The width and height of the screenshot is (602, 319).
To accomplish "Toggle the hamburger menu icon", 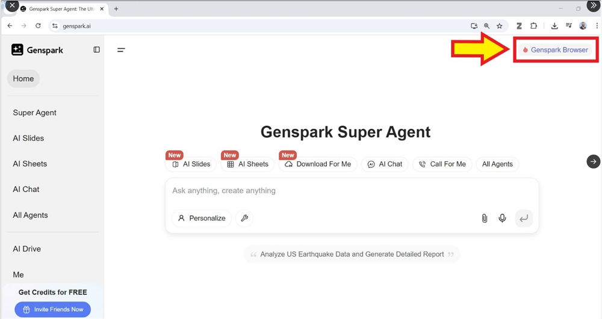I will click(121, 50).
